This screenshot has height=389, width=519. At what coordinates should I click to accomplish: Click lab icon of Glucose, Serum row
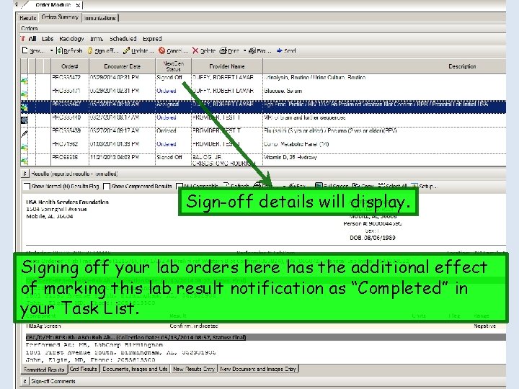(x=25, y=93)
